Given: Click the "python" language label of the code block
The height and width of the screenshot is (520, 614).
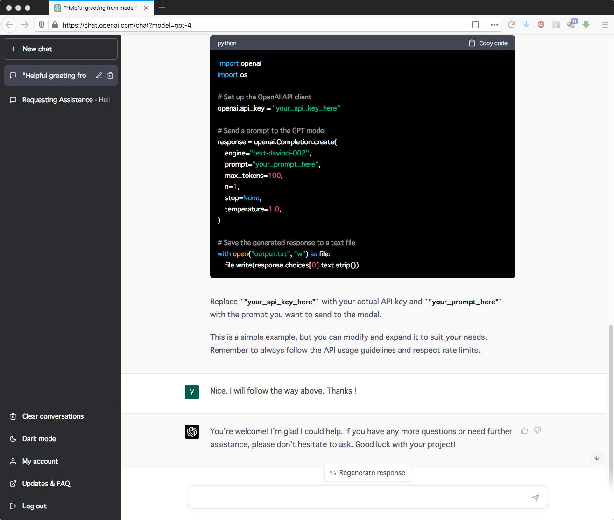Looking at the screenshot, I should tap(227, 43).
